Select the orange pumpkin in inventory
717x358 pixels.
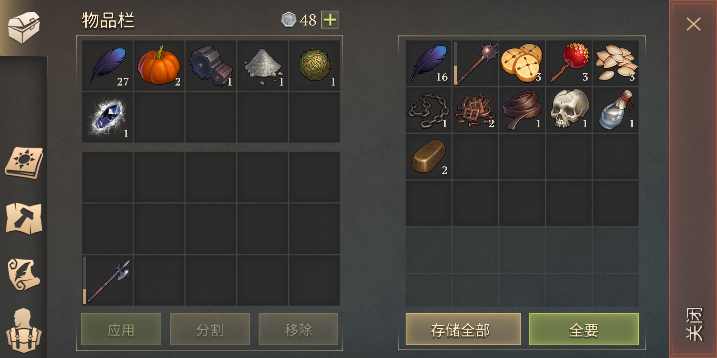point(159,66)
